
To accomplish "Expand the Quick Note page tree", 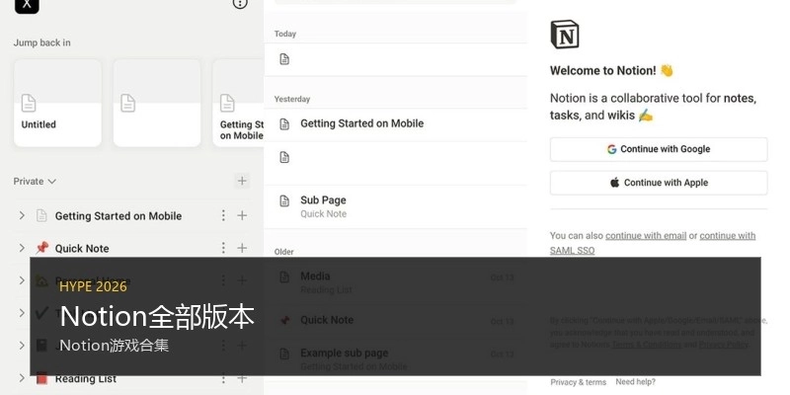I will (22, 248).
